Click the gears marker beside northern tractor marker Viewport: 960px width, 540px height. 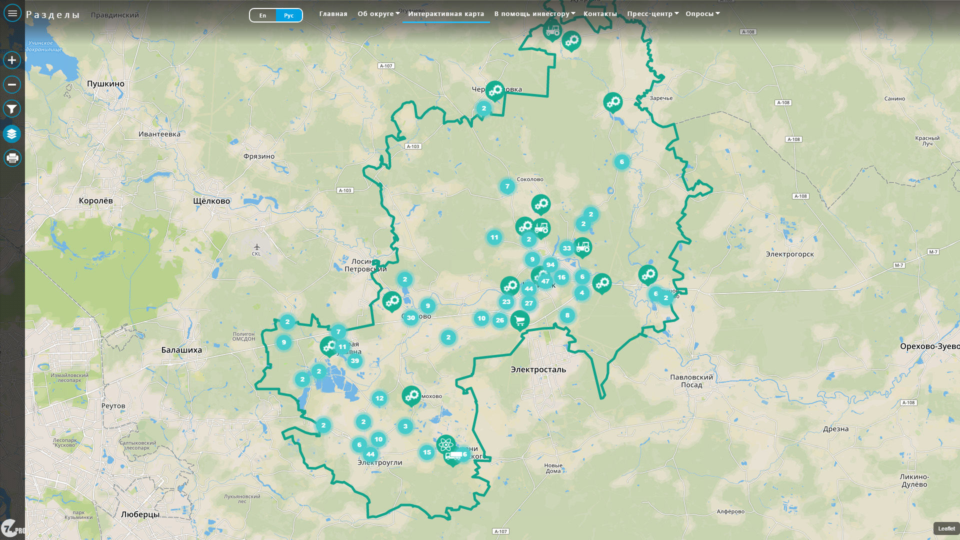(x=571, y=41)
